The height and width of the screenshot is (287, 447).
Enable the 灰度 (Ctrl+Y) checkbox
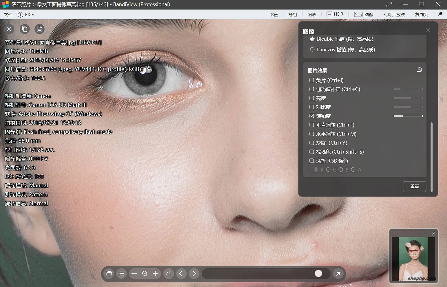point(312,143)
